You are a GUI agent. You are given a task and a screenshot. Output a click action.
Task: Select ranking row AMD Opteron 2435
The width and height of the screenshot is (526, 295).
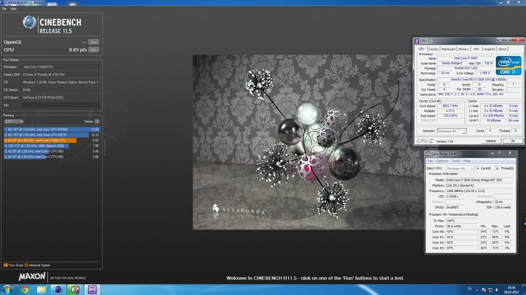point(52,146)
